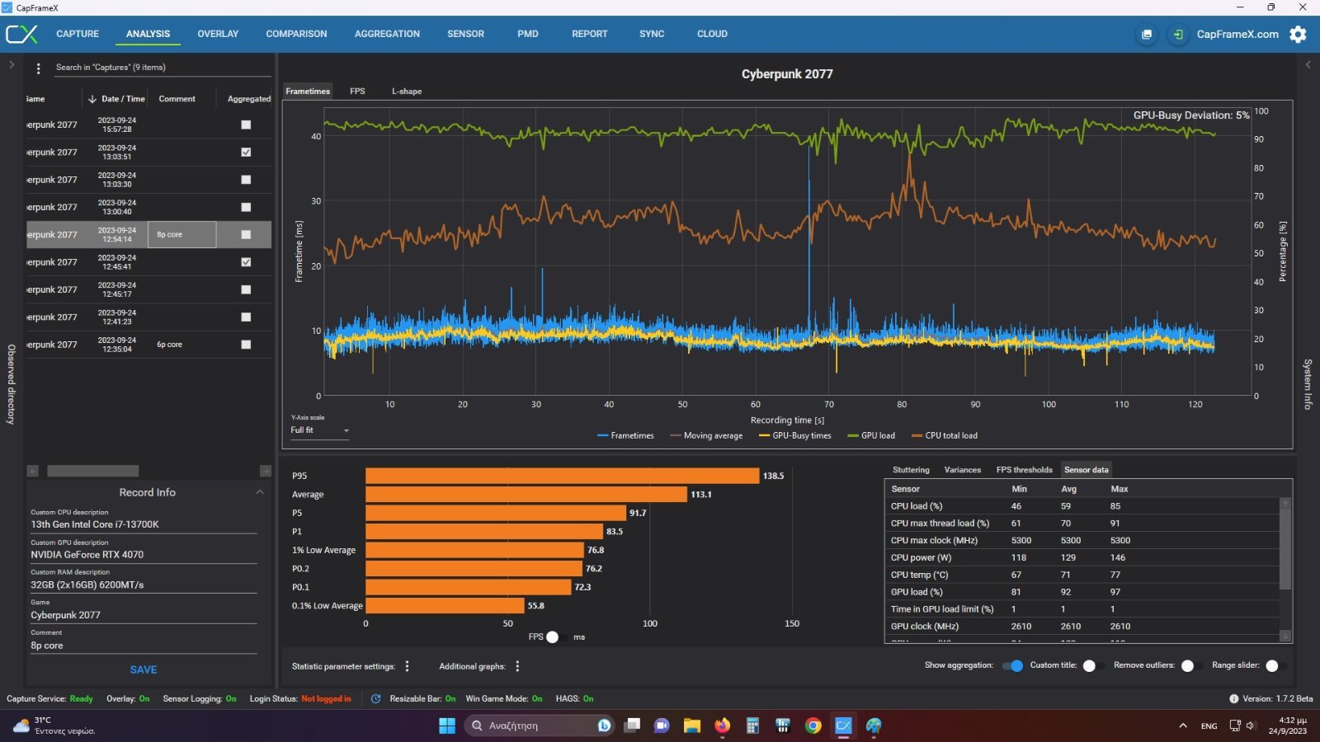Open CapFrameX settings gear
Screen dimensions: 1320x742
coord(1299,34)
